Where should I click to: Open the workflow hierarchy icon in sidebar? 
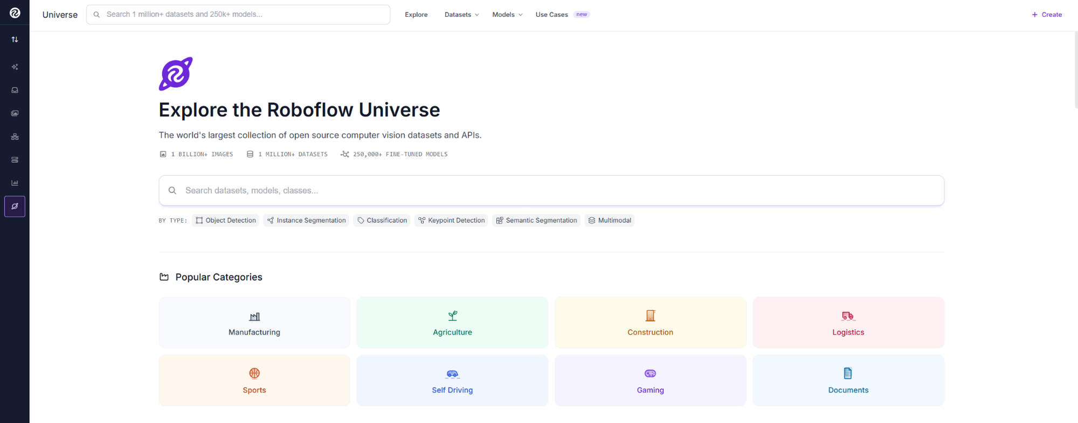(x=15, y=136)
